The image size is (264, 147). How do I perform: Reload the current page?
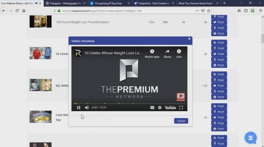tap(17, 11)
